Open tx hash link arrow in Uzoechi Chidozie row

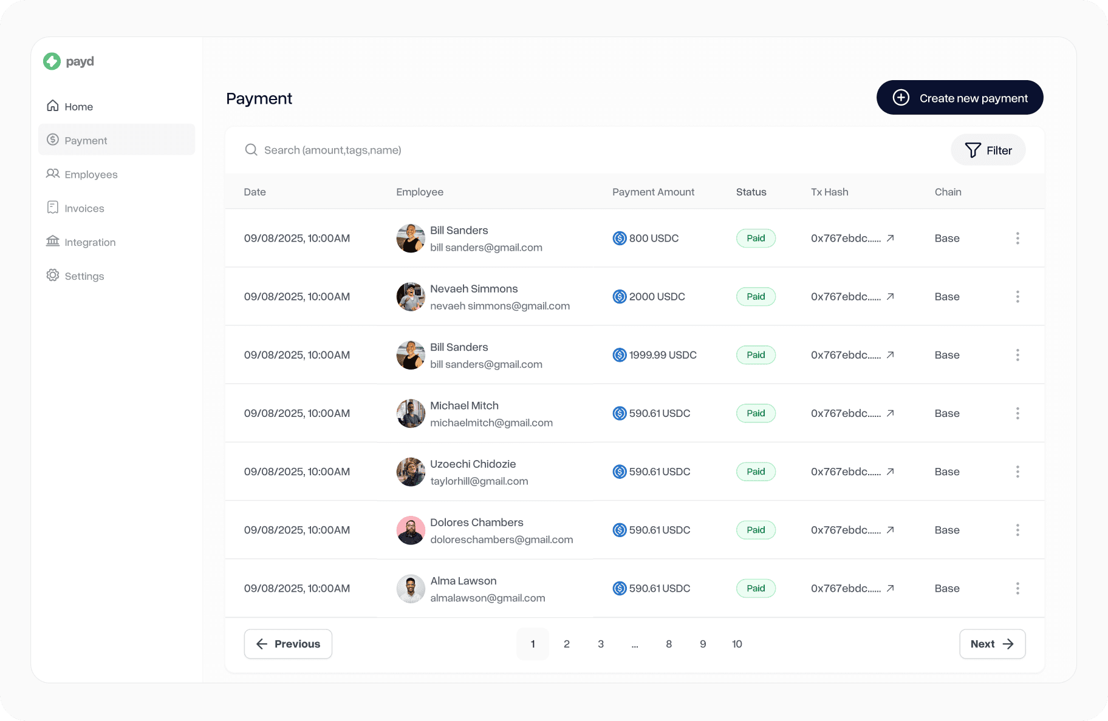891,471
